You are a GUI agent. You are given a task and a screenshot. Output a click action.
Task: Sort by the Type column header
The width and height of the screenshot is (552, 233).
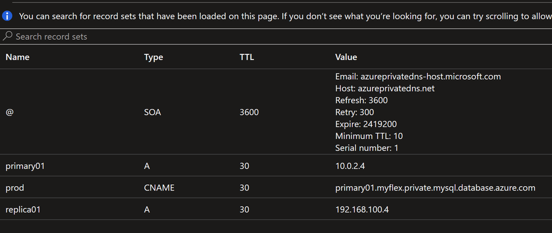point(154,57)
